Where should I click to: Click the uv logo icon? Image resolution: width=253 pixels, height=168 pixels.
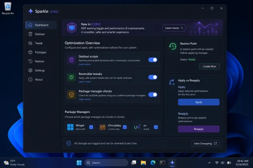(137, 127)
